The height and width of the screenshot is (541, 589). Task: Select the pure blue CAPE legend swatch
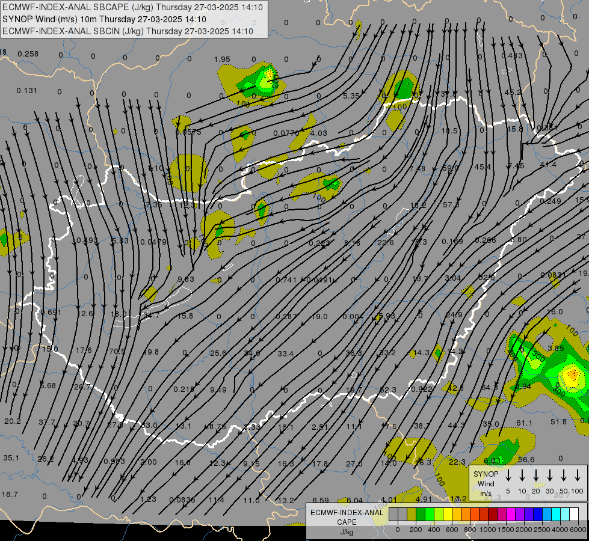point(537,515)
